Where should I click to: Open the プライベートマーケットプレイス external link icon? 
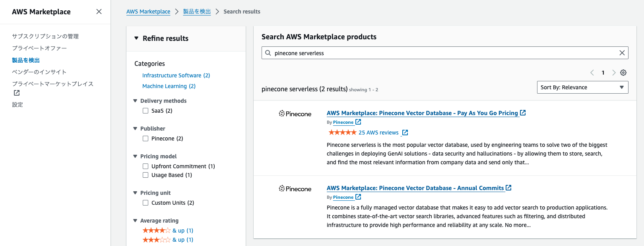[17, 93]
